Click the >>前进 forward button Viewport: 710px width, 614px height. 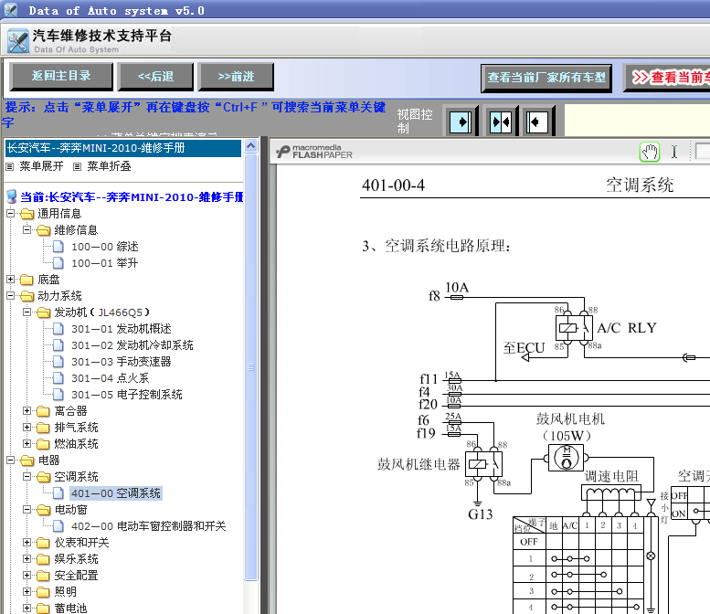pyautogui.click(x=236, y=76)
